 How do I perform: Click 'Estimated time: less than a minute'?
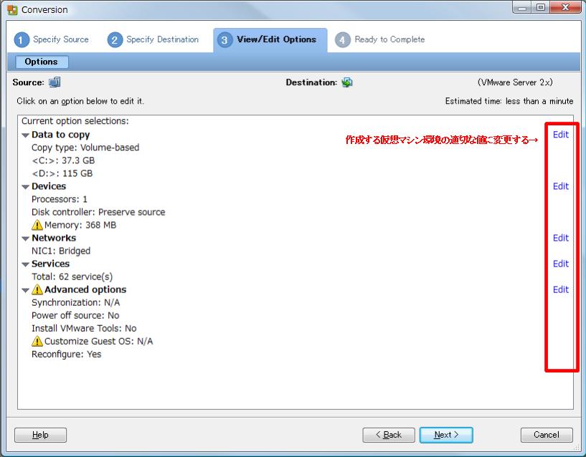pyautogui.click(x=509, y=101)
